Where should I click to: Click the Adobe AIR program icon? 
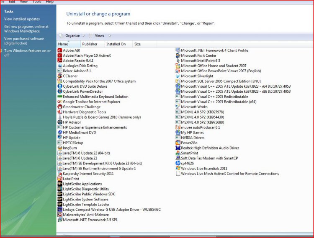click(x=60, y=50)
